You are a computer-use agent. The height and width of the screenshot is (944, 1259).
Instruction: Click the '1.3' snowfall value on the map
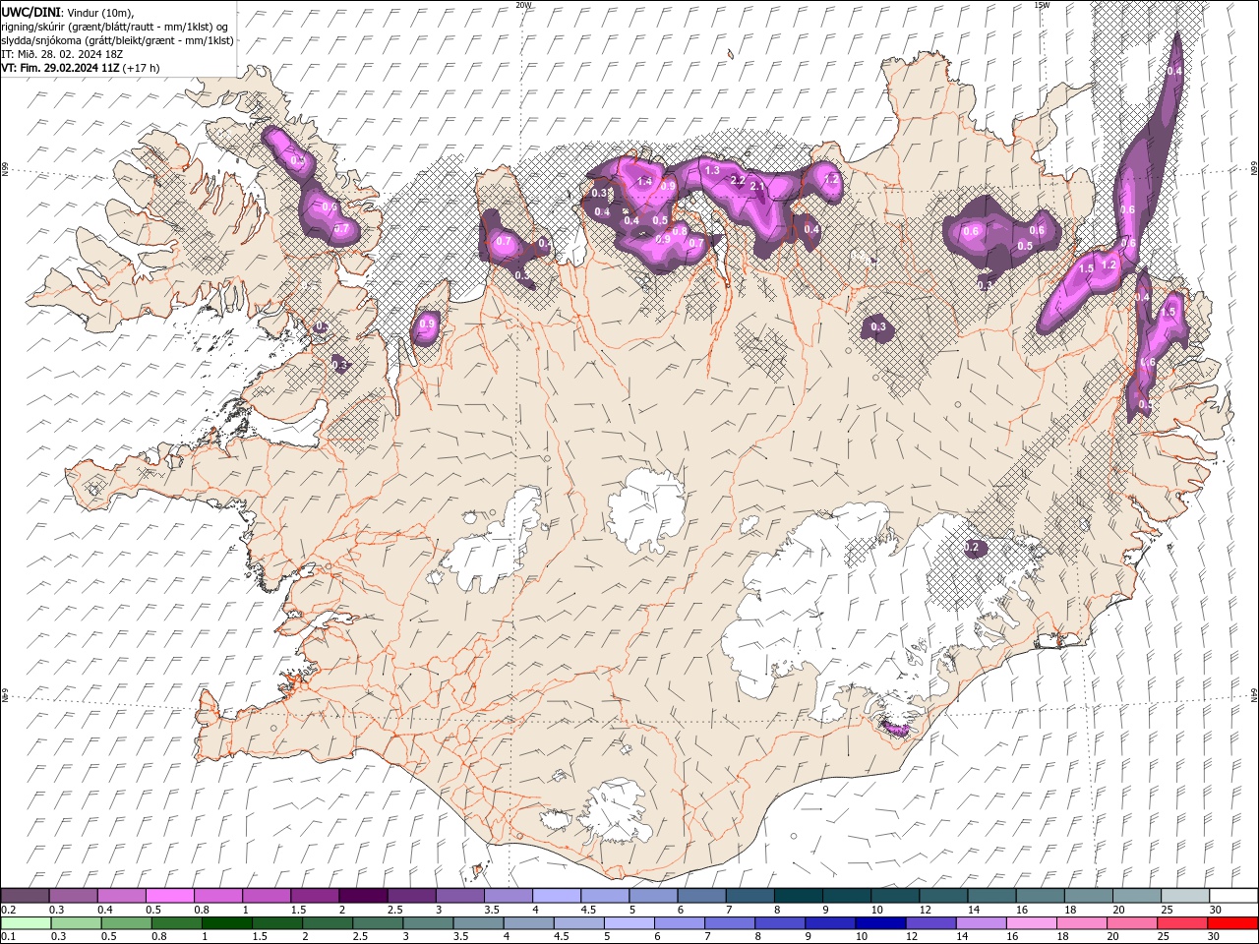712,171
